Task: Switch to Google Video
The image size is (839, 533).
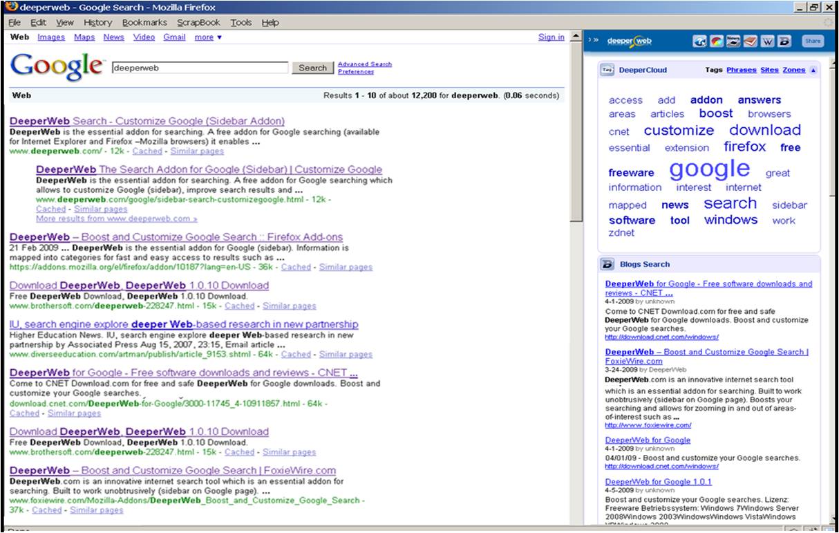Action: click(x=144, y=37)
